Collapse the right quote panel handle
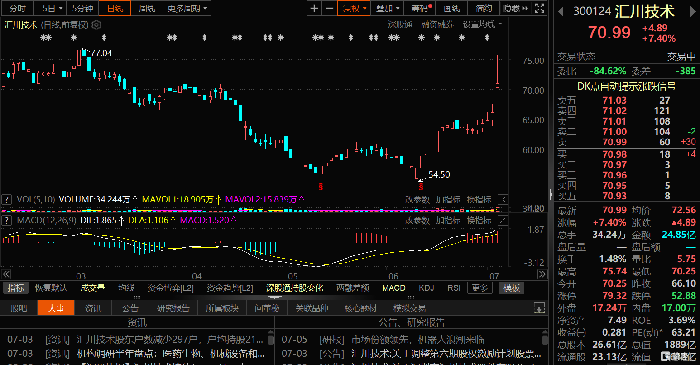The height and width of the screenshot is (365, 700). [x=551, y=194]
